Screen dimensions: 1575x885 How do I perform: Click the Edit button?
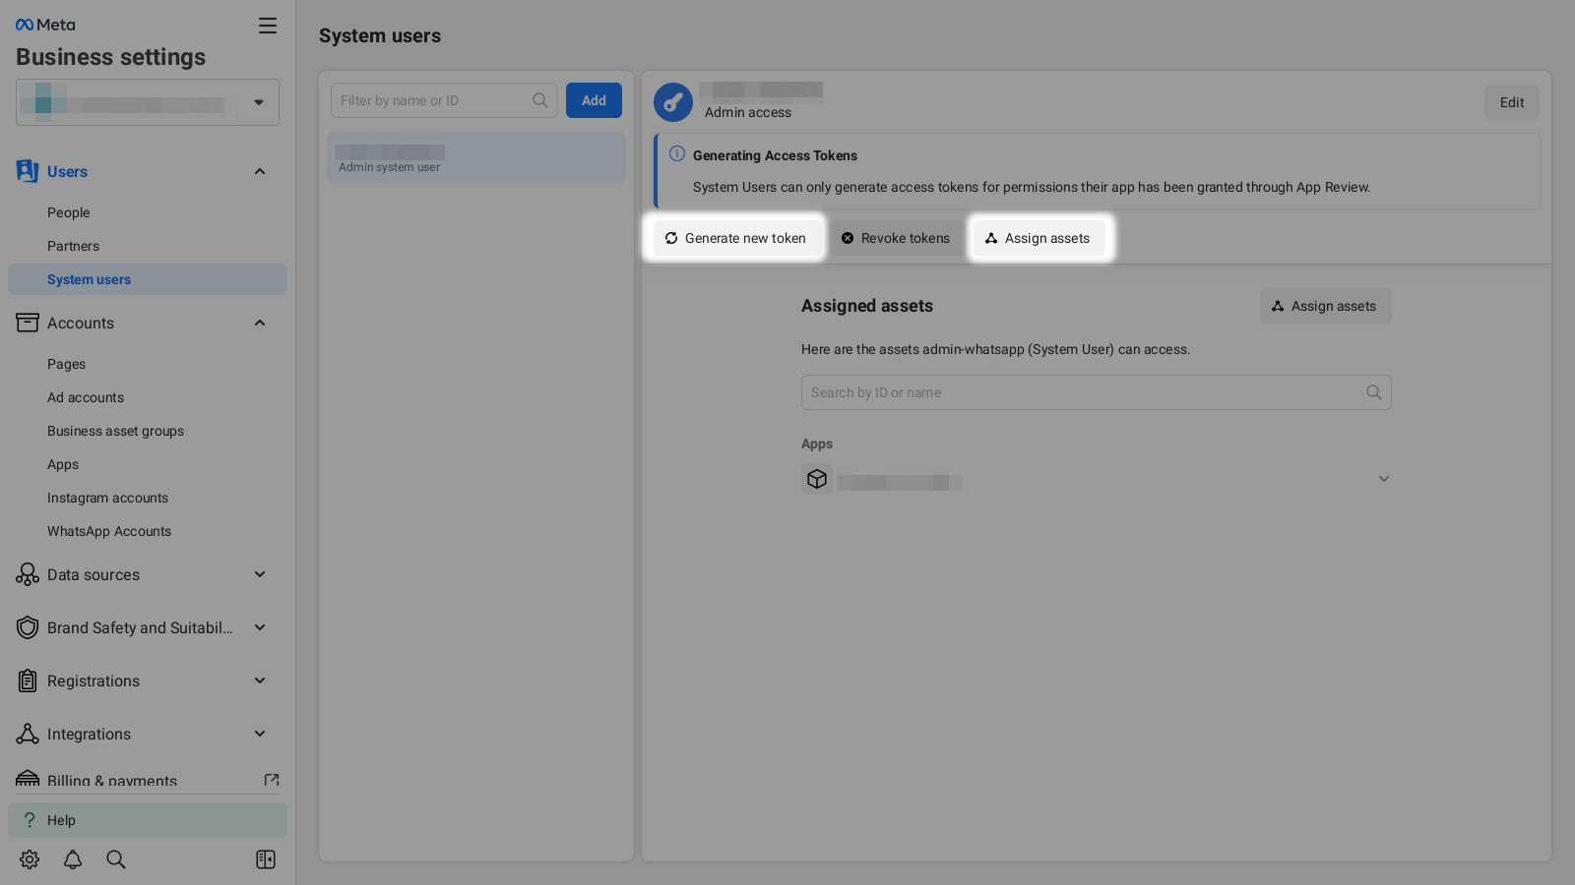coord(1512,102)
